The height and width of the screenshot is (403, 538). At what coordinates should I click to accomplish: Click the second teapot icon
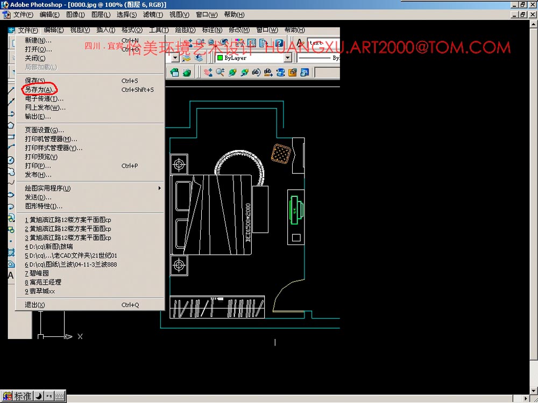pyautogui.click(x=187, y=73)
